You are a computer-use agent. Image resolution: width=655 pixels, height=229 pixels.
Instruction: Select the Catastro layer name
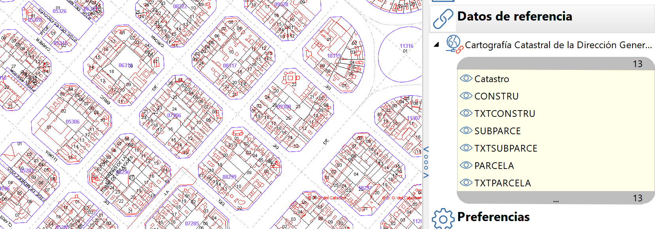click(491, 79)
